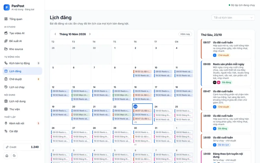The width and height of the screenshot is (260, 163).
Task: Click Bộ lập lịch đang chạy status
Action: click(x=242, y=5)
